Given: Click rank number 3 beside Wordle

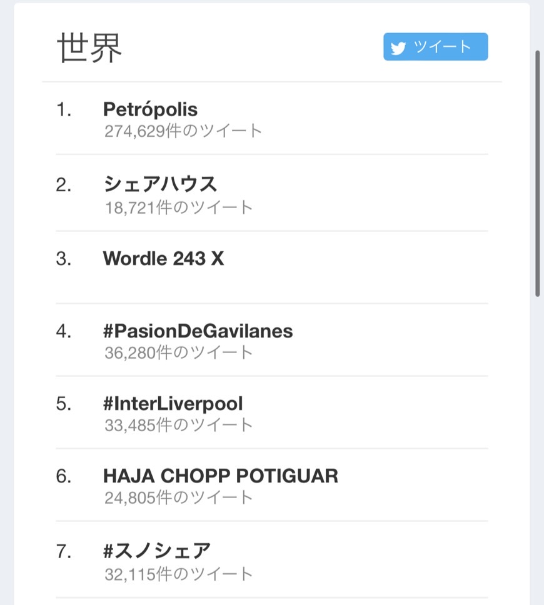Looking at the screenshot, I should [x=64, y=259].
